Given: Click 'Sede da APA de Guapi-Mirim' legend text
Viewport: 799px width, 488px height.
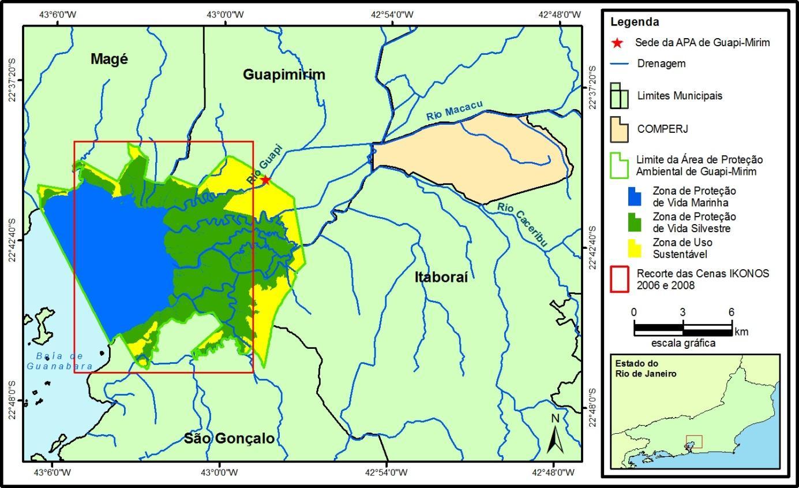Looking at the screenshot, I should (x=702, y=42).
